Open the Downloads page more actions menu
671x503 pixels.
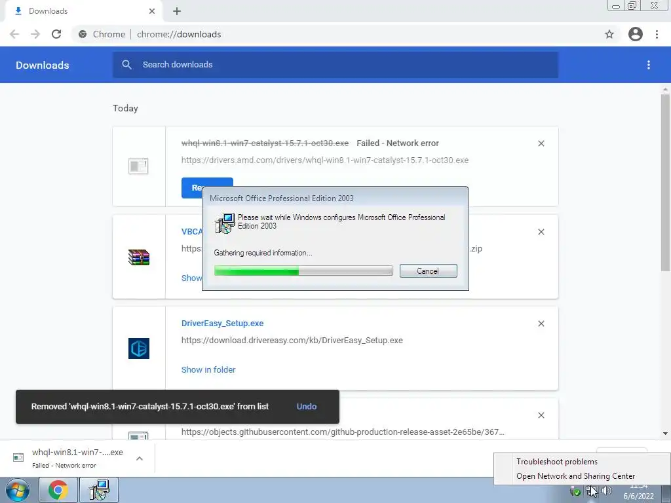click(x=649, y=65)
